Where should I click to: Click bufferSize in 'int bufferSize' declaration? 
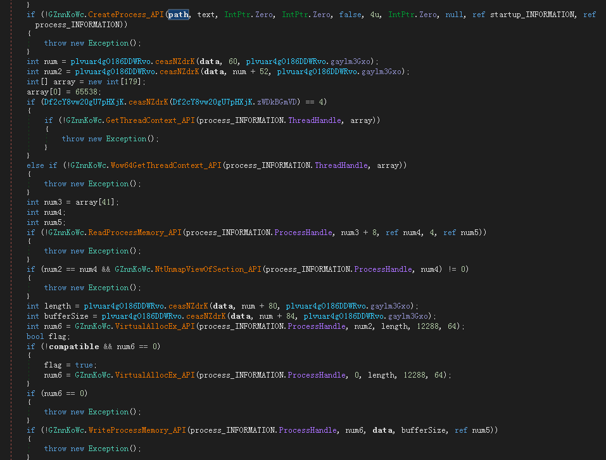tap(66, 316)
